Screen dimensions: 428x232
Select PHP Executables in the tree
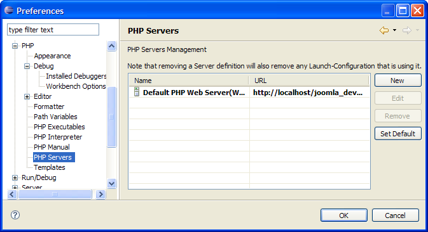coord(59,127)
